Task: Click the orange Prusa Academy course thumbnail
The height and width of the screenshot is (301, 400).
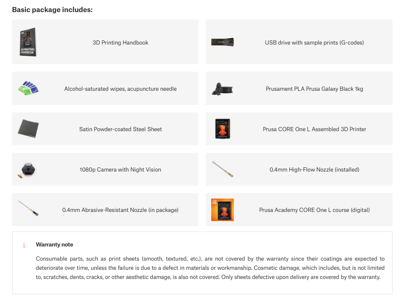Action: click(222, 210)
